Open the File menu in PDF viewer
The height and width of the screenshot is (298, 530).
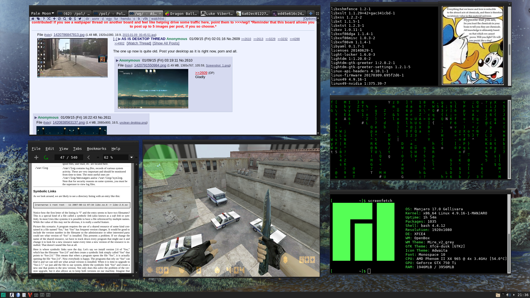tap(36, 148)
